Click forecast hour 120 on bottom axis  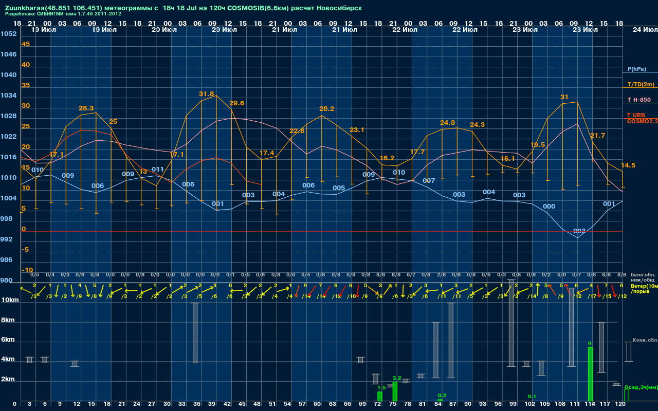pyautogui.click(x=620, y=405)
